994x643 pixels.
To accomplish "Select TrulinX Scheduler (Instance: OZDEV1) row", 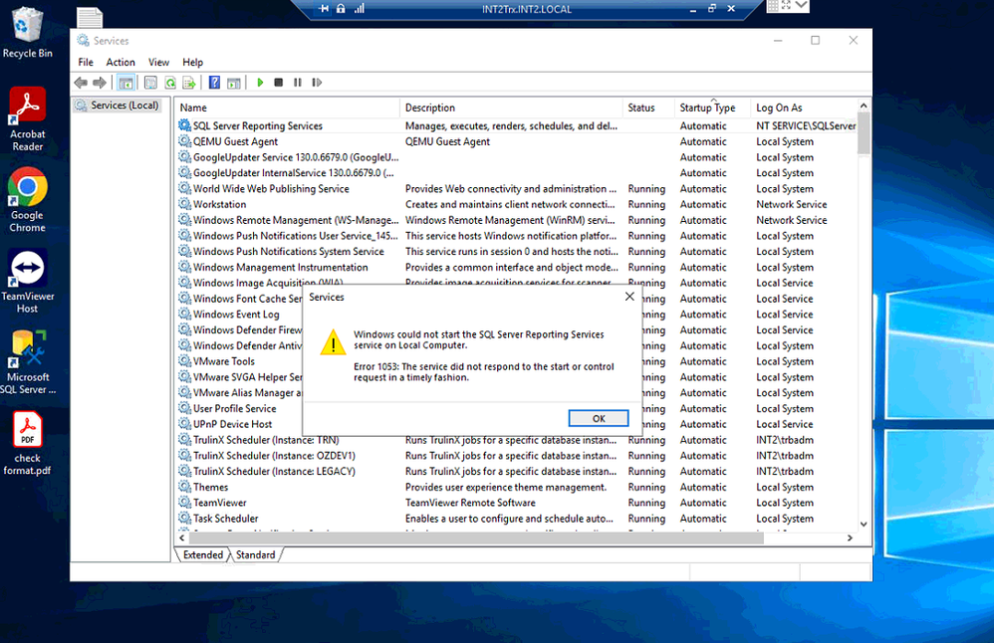I will point(517,456).
